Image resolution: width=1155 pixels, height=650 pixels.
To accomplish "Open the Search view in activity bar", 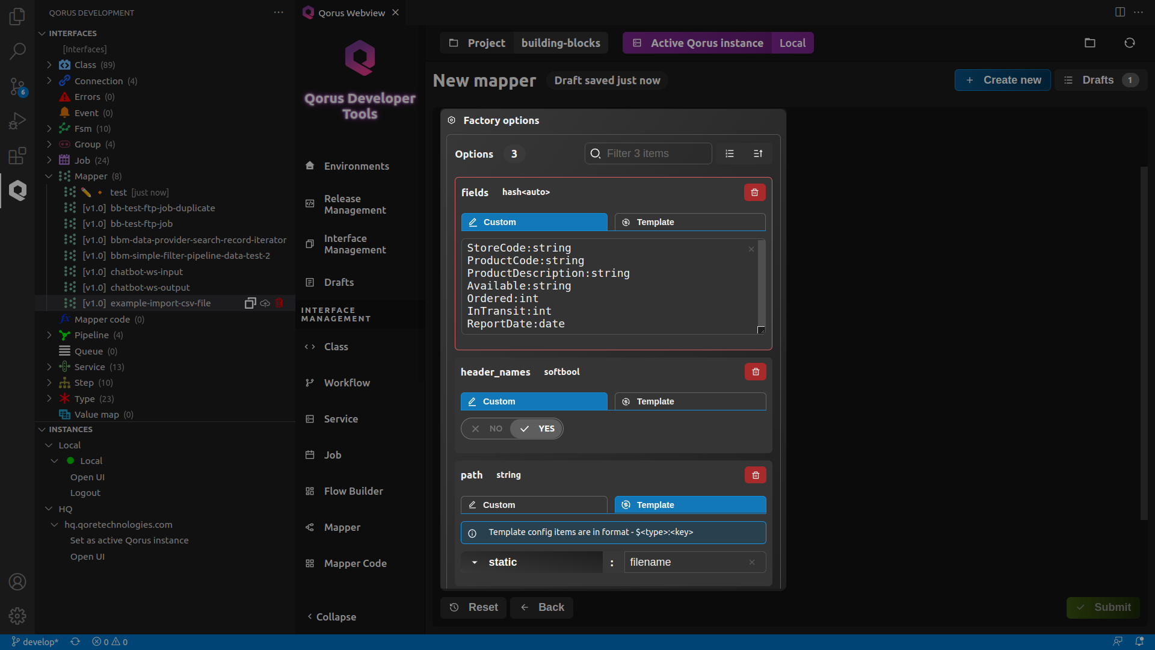I will point(17,51).
